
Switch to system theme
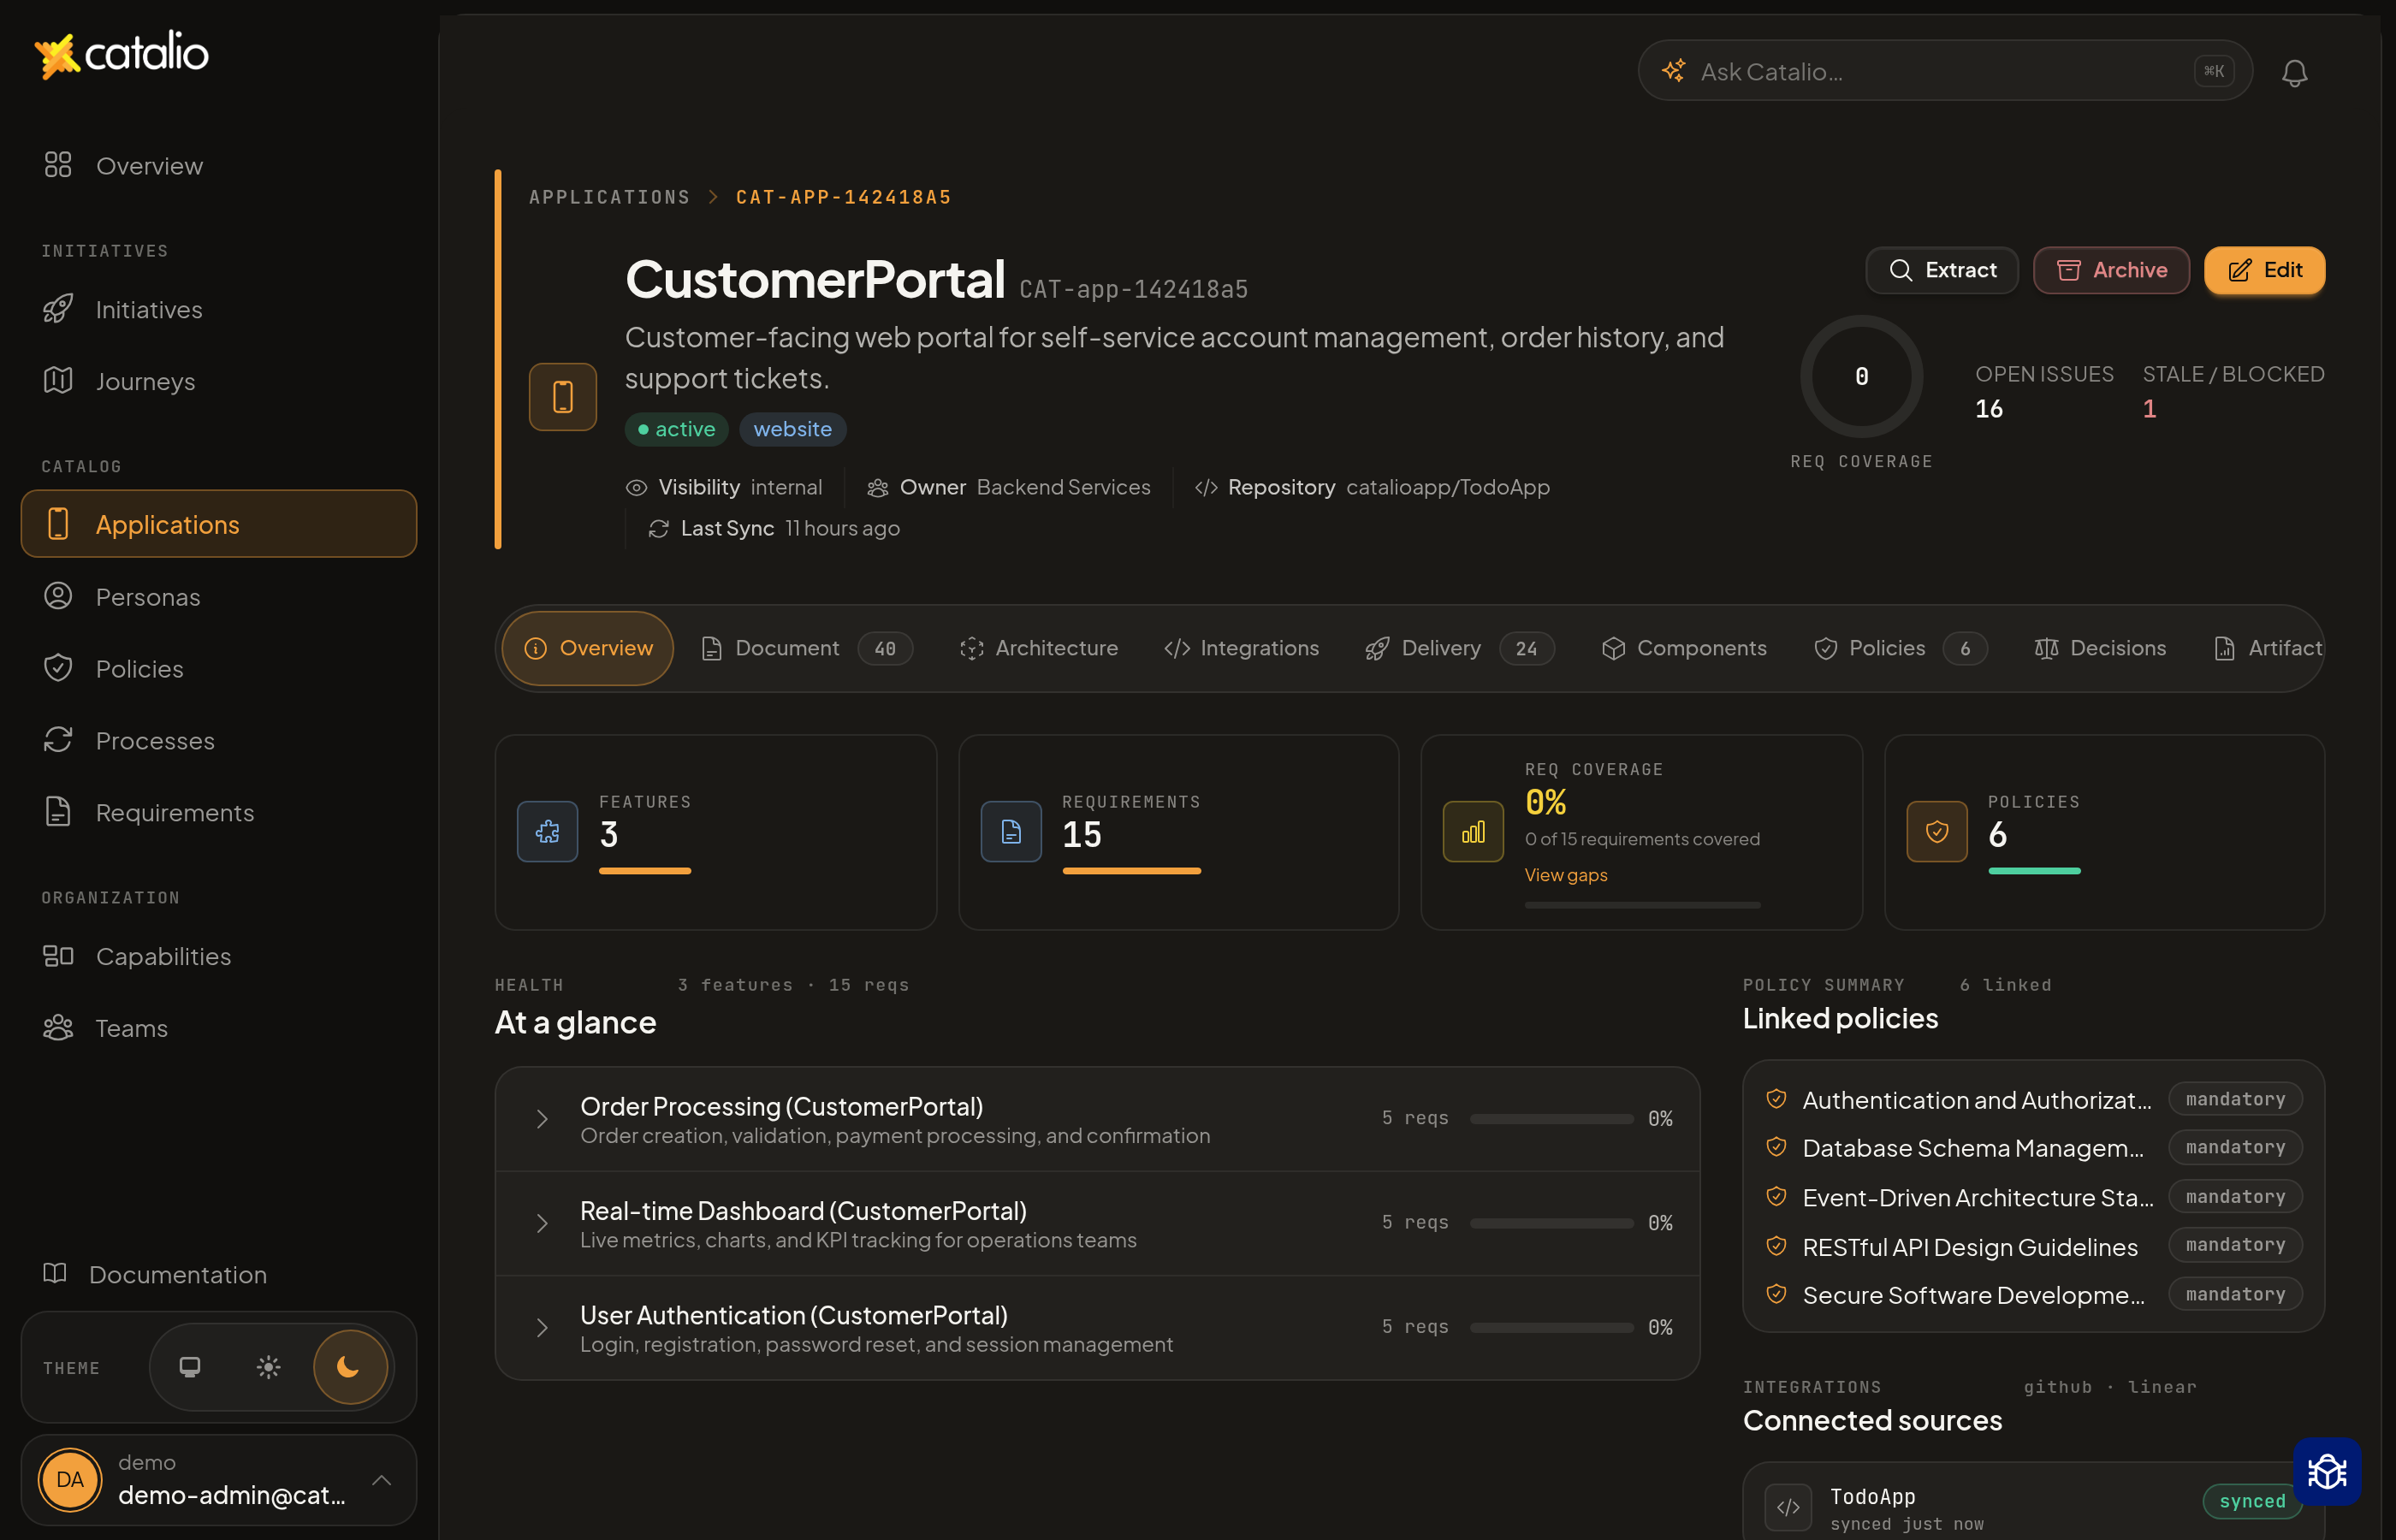[x=190, y=1367]
